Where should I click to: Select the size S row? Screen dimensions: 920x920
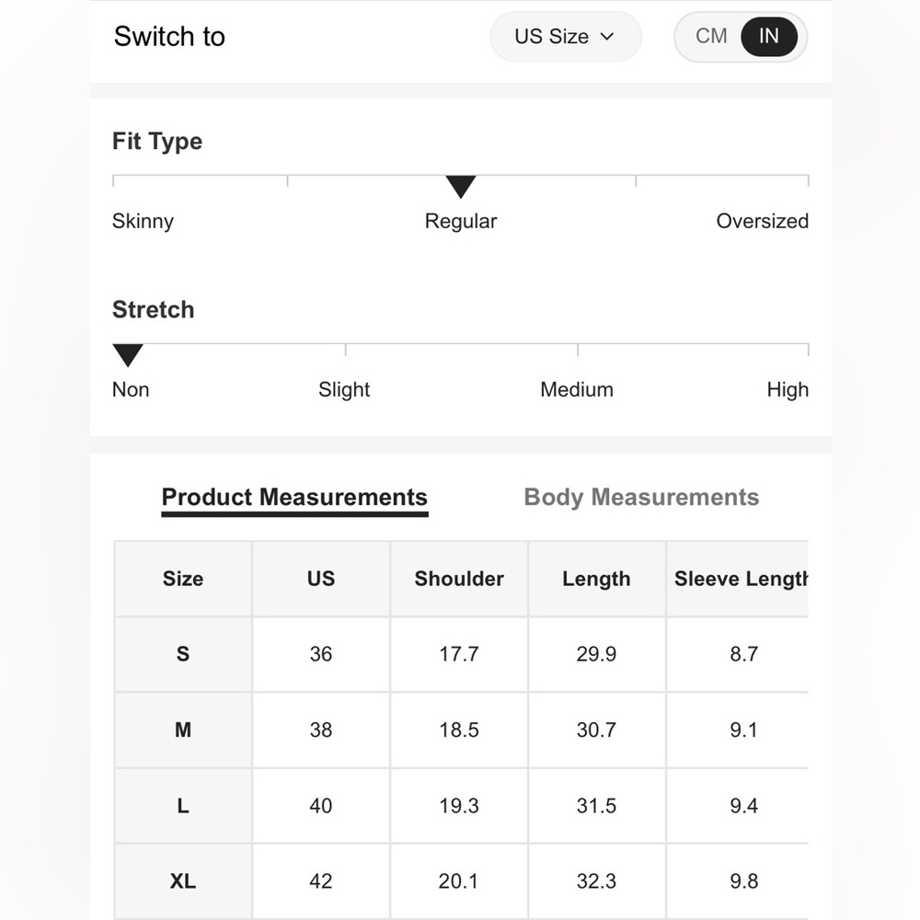coord(461,654)
